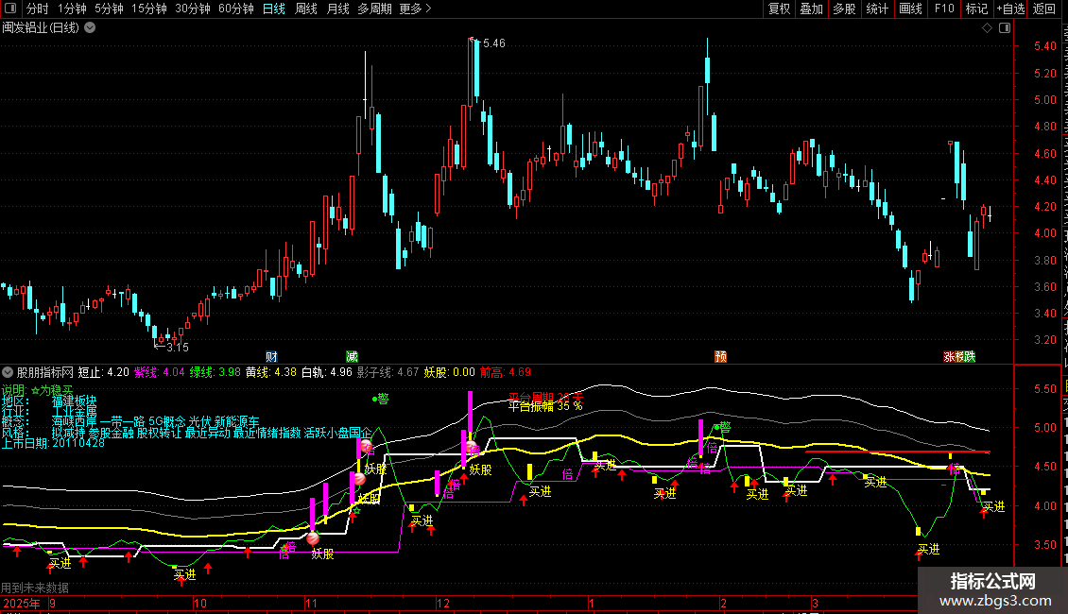This screenshot has width=1068, height=614.
Task: Click 叠加 to overlay another stock
Action: [x=811, y=9]
